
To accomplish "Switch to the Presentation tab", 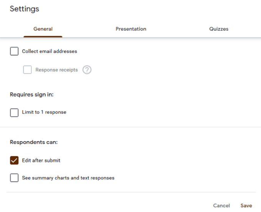I will pyautogui.click(x=131, y=29).
